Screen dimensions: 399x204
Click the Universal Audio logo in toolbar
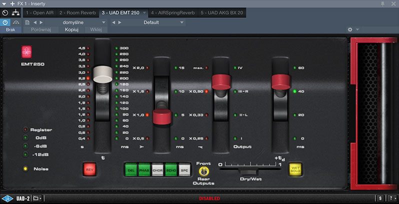point(7,198)
